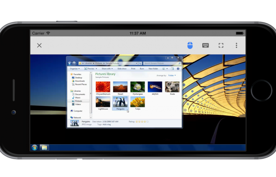Open the three-dot overflow menu
276x177 pixels.
237,45
